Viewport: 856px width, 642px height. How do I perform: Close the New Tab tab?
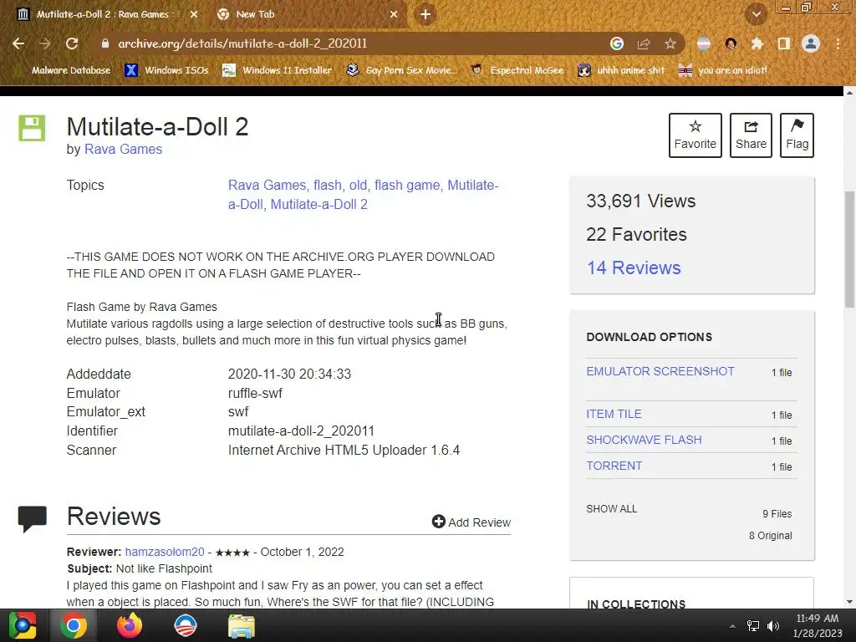[x=394, y=14]
